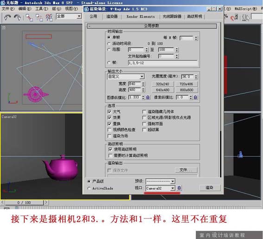
Task: Select the 范围 range radio button
Action: [109, 50]
